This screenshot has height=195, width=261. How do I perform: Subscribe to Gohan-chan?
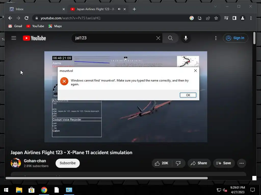pos(68,163)
